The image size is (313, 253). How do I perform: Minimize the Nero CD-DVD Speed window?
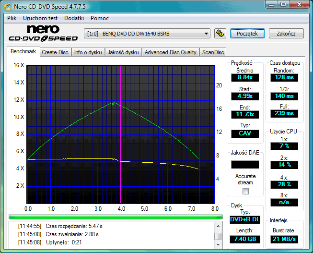[x=271, y=5]
